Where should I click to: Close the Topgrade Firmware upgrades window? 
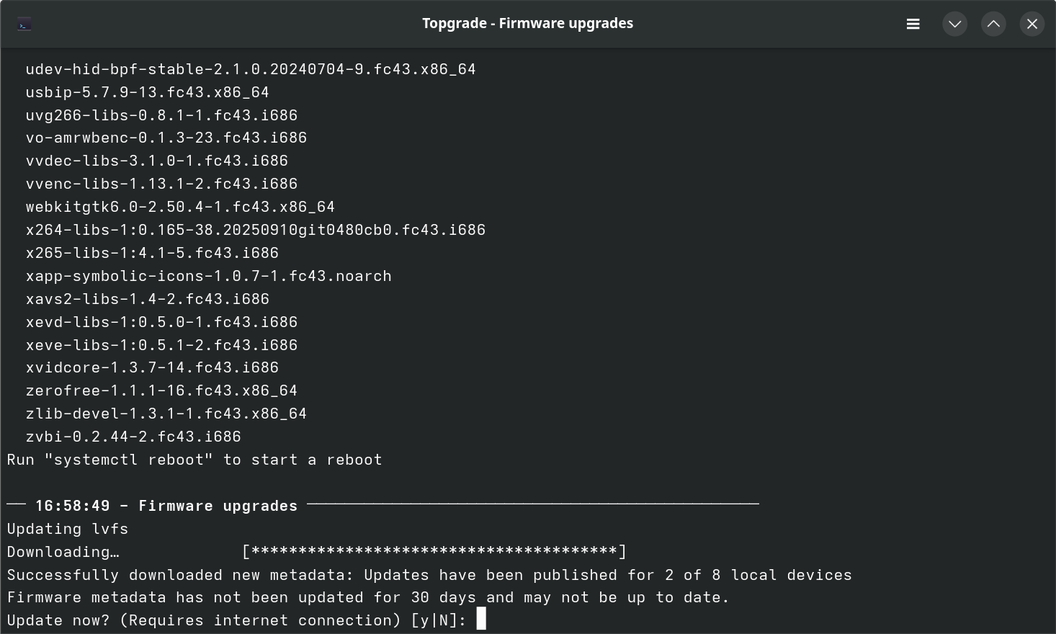tap(1032, 24)
